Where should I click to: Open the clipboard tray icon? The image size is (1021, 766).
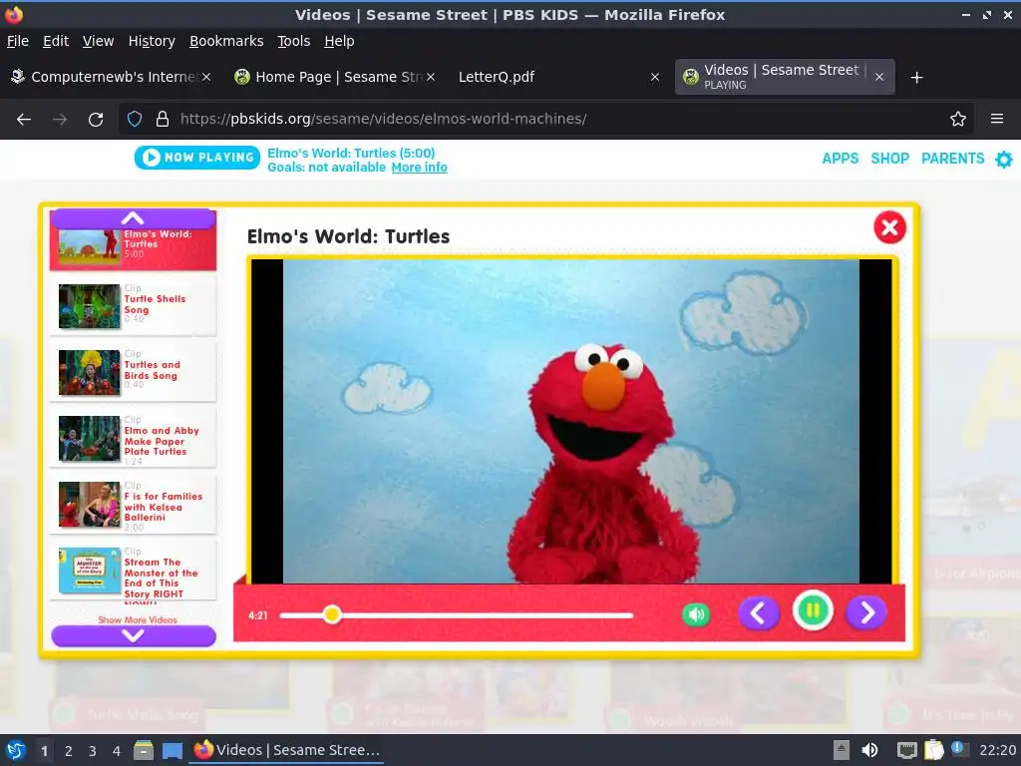pyautogui.click(x=933, y=750)
